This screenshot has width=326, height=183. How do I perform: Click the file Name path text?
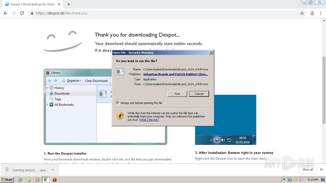[x=175, y=69]
